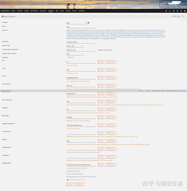Click the DOCKER_MODS input field

[x=81, y=165]
